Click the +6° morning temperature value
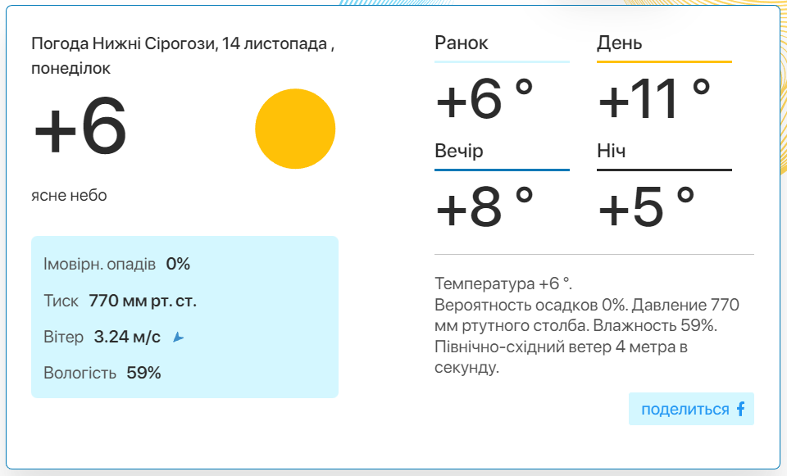 tap(484, 99)
